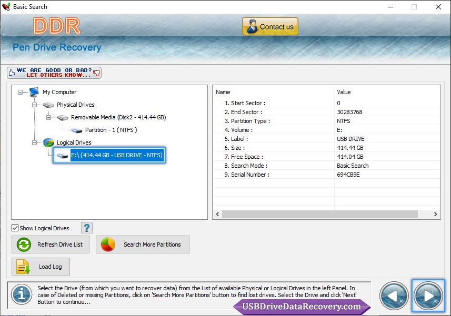Click the 'We are good or bad' feedback banner
451x316 pixels.
[54, 73]
